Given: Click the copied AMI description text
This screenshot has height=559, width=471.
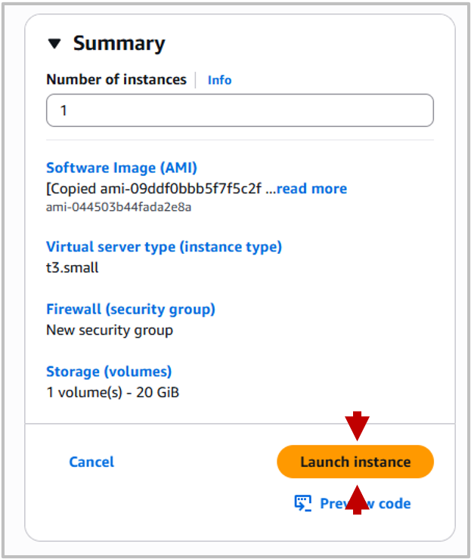Looking at the screenshot, I should (153, 188).
